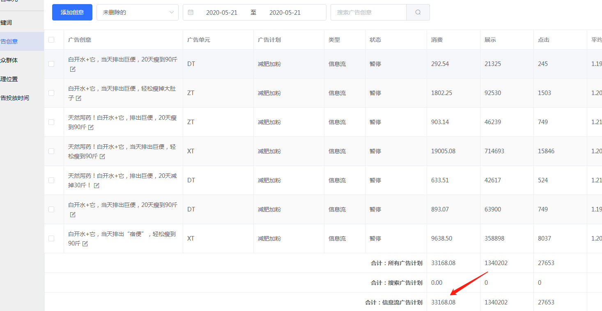
Task: Select checkbox for the 1802.25 spend row
Action: point(51,93)
